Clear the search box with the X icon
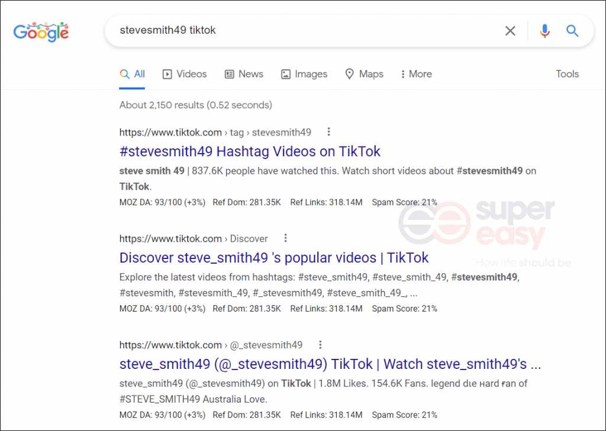The height and width of the screenshot is (431, 606). [510, 31]
